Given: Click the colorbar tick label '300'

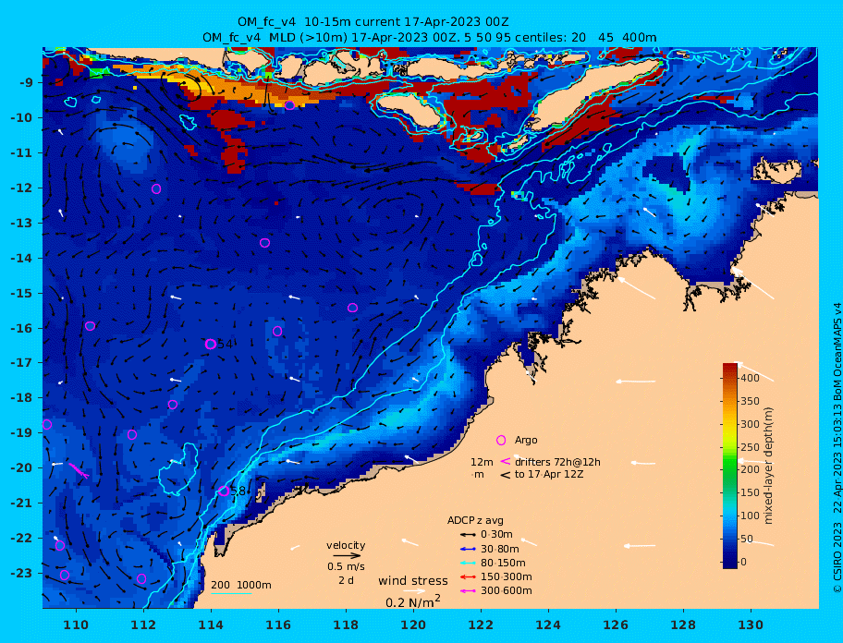Looking at the screenshot, I should [x=750, y=424].
